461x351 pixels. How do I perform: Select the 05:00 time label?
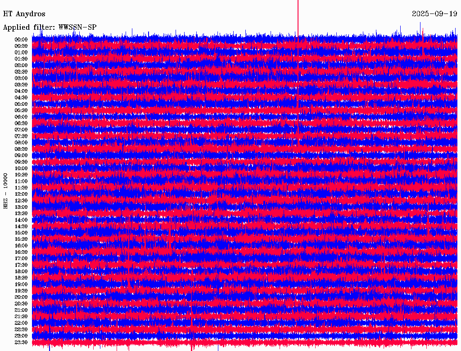coord(21,104)
